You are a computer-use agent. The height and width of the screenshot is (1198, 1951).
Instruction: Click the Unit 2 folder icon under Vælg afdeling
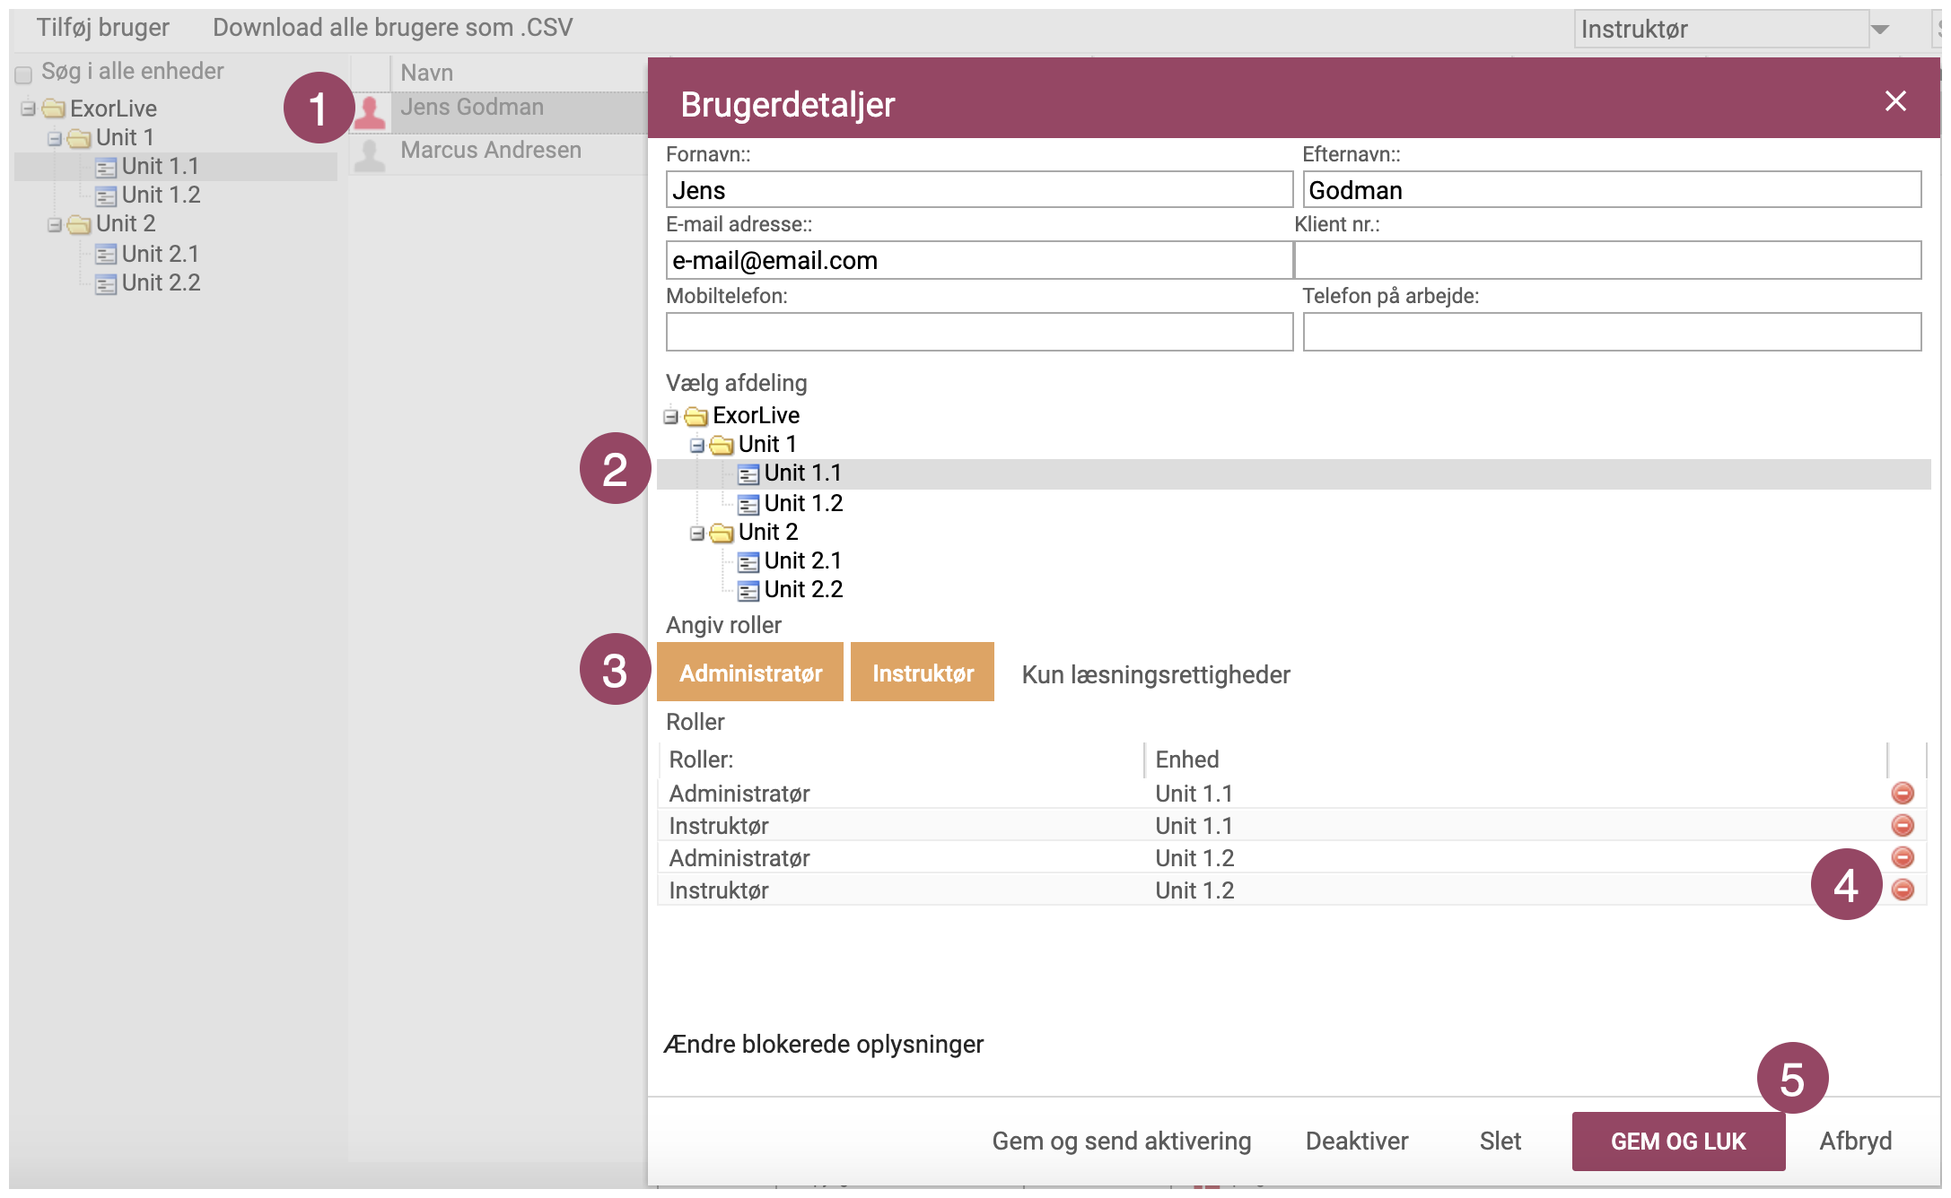pos(722,534)
